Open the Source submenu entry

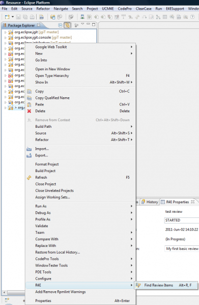coord(80,133)
